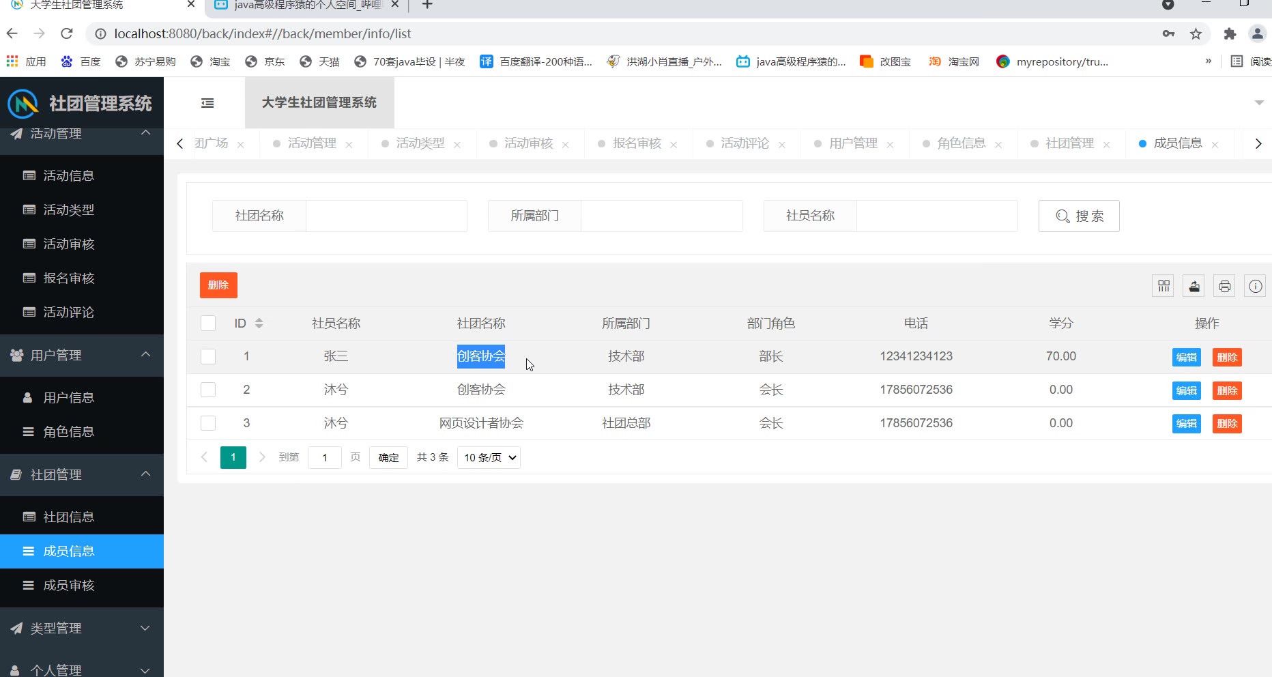The image size is (1272, 677).
Task: Click the 确定 page jump button
Action: pyautogui.click(x=388, y=457)
